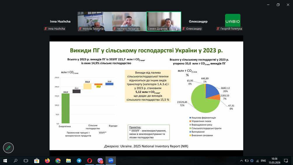Open Task View from taskbar
293x165 pixels.
[26, 161]
